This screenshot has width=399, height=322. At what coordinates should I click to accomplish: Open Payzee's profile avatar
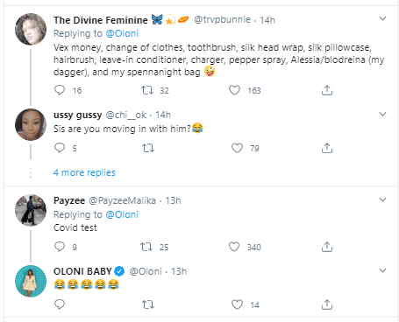[x=31, y=210]
